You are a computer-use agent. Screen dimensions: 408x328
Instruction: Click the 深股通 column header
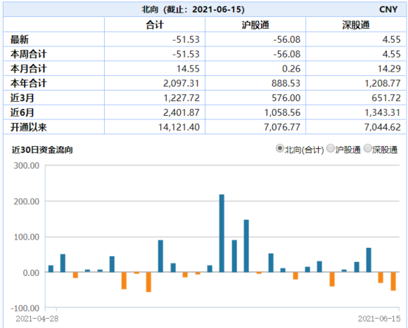point(356,25)
